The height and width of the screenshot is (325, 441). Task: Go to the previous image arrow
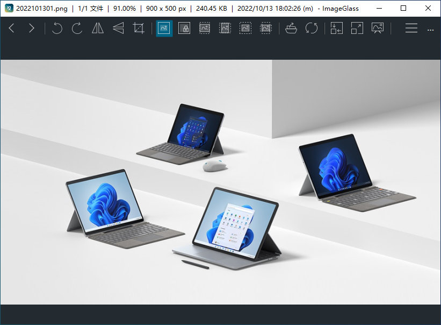pos(11,28)
